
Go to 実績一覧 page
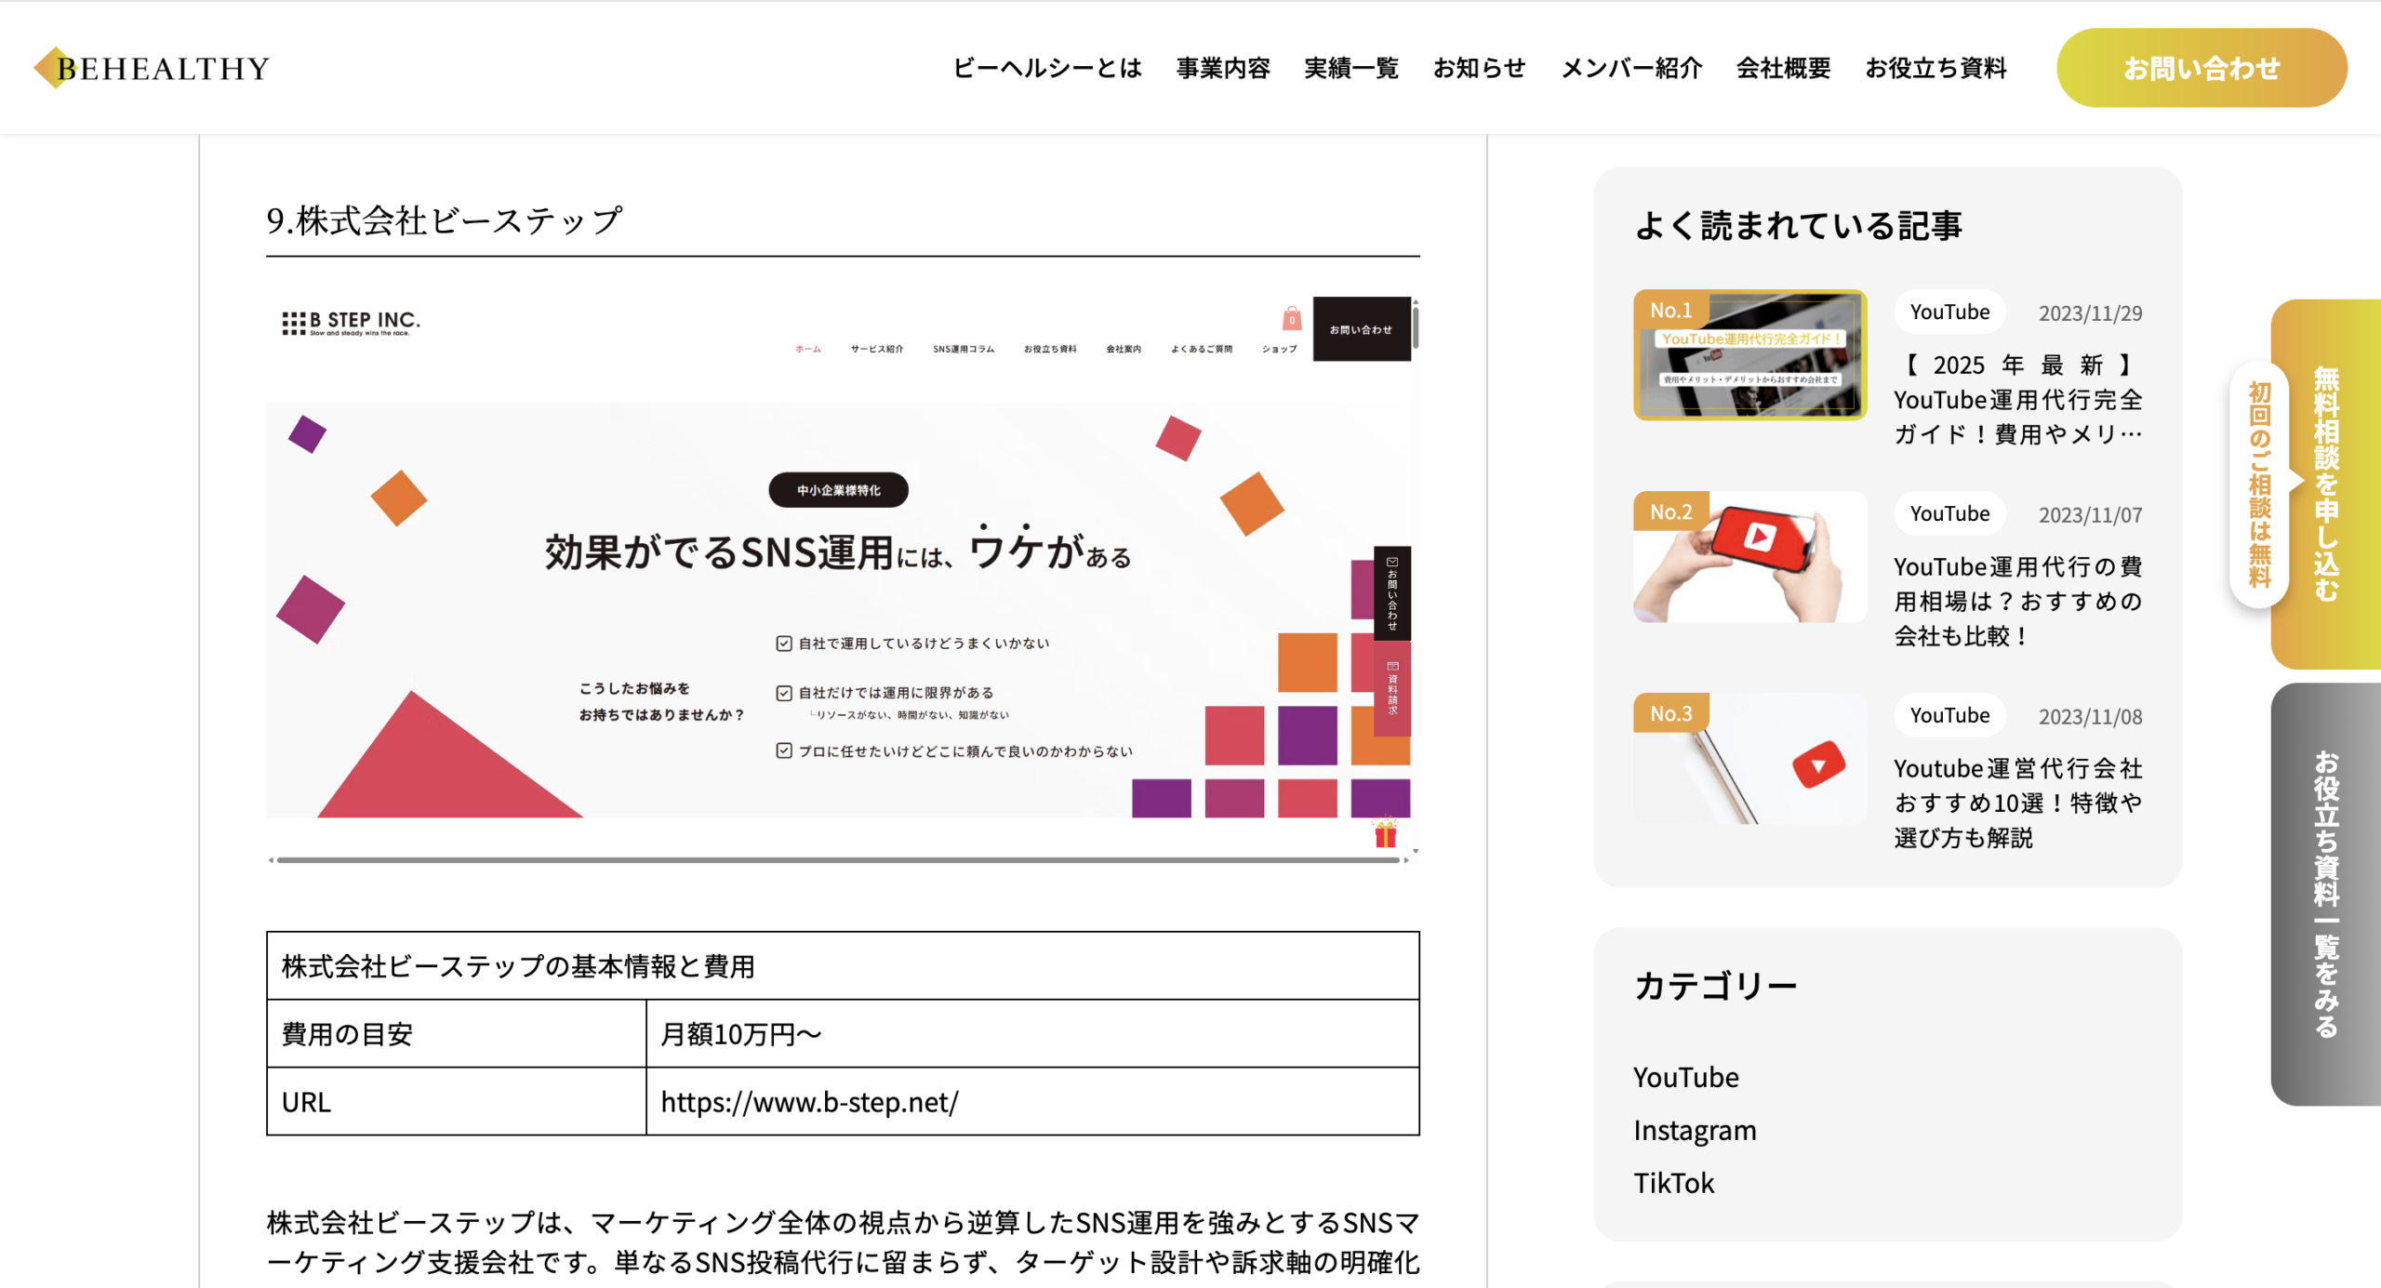click(x=1351, y=68)
